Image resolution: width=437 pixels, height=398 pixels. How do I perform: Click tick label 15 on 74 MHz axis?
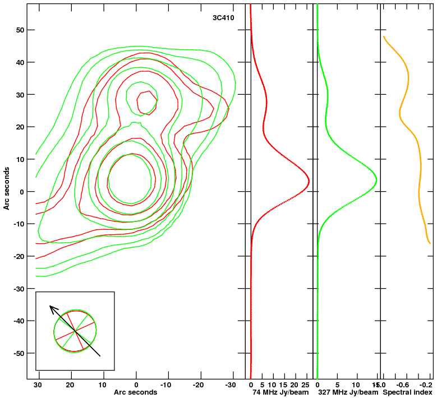(283, 385)
